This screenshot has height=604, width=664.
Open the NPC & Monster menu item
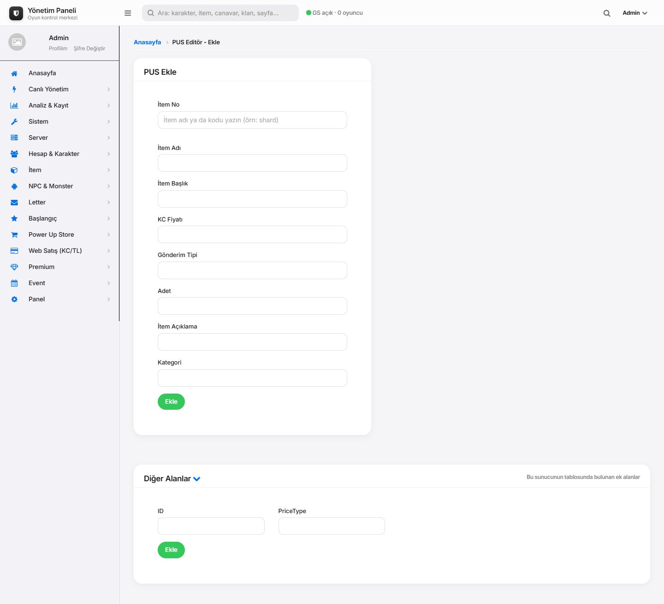[59, 186]
